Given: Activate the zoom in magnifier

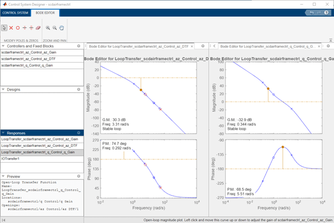Looking at the screenshot, I should [x=48, y=28].
